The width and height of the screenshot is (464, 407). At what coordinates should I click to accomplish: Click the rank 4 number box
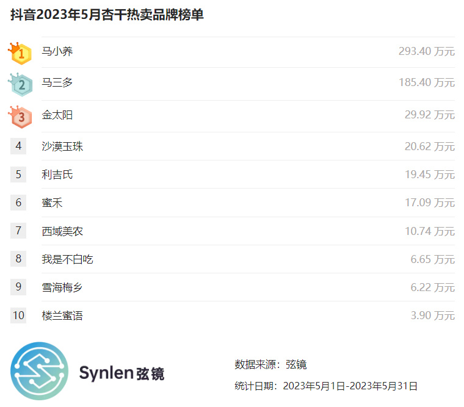tap(18, 146)
